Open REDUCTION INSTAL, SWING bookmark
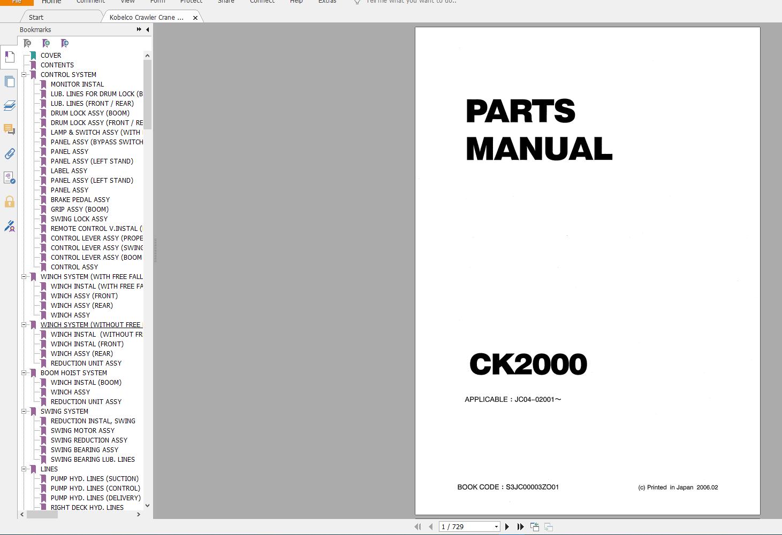This screenshot has height=535, width=782. click(x=93, y=421)
